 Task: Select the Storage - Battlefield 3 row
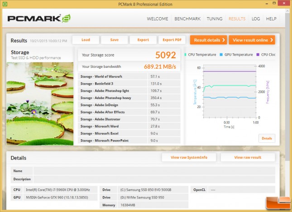pos(129,84)
